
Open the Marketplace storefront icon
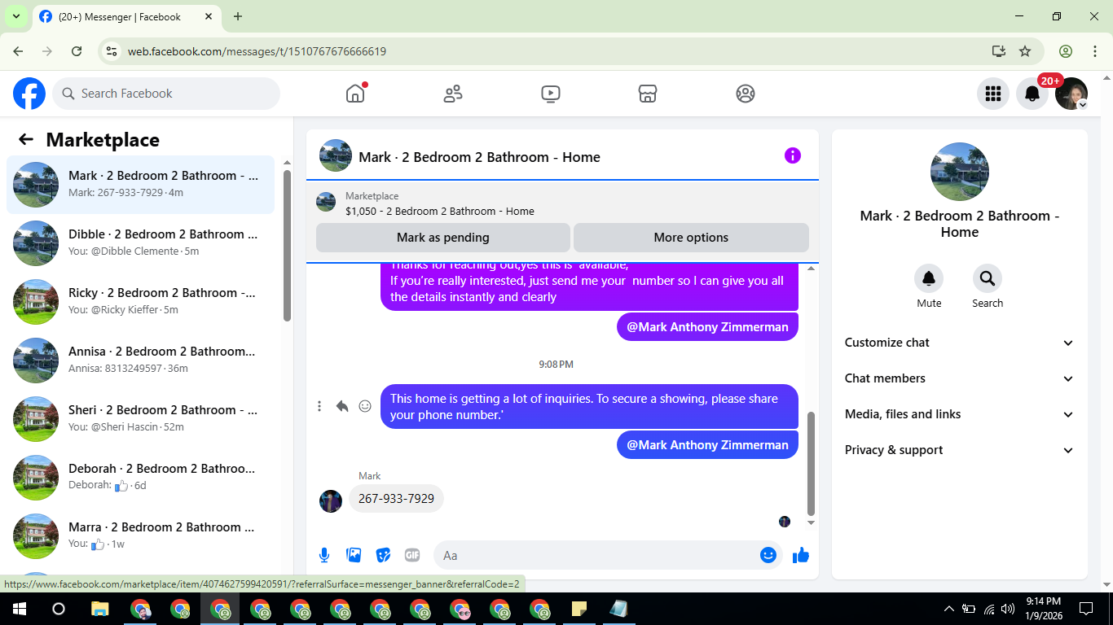point(648,94)
